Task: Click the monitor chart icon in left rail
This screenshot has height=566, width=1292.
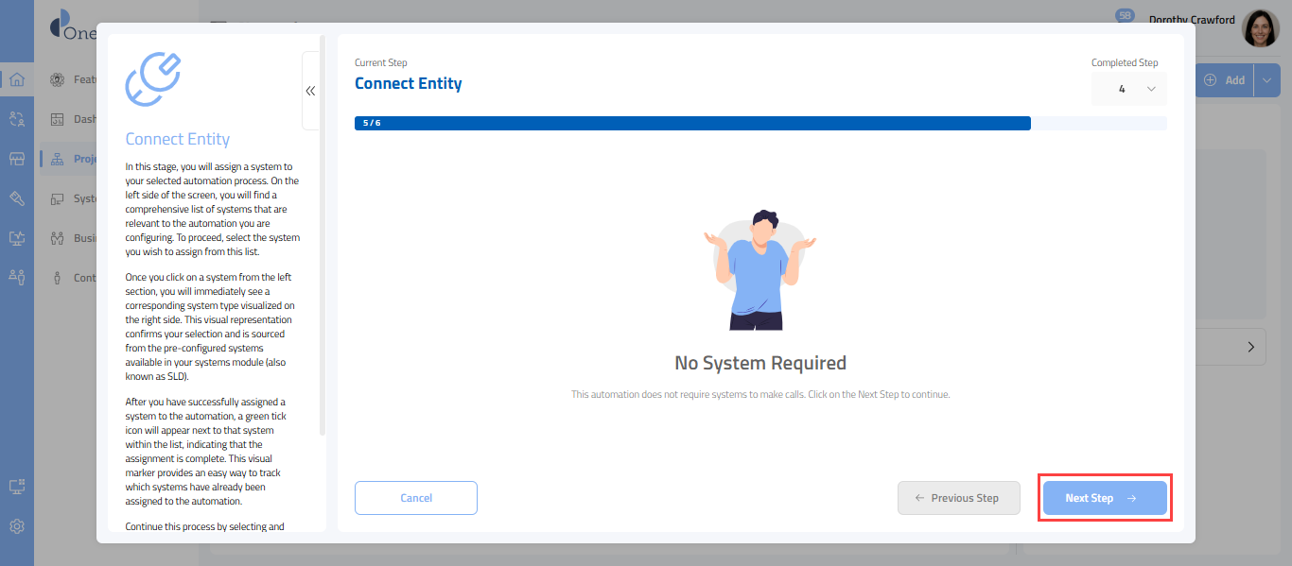Action: coord(17,238)
